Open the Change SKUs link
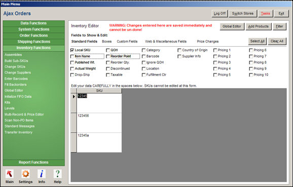The image size is (293, 187). [x=15, y=67]
